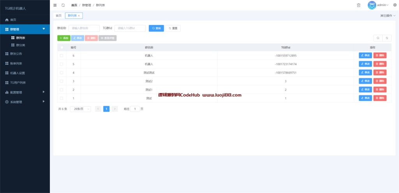Check the checkbox for row 4
The height and width of the screenshot is (193, 399).
[62, 73]
